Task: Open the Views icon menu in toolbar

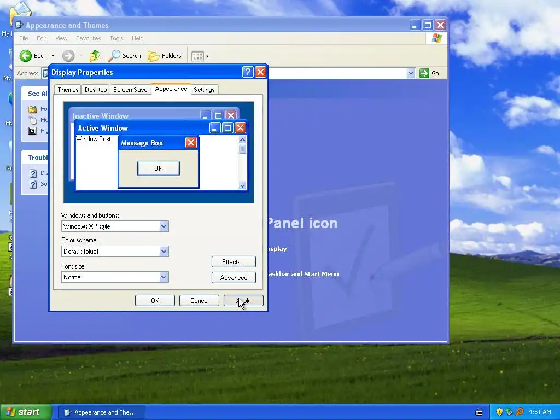Action: 197,56
